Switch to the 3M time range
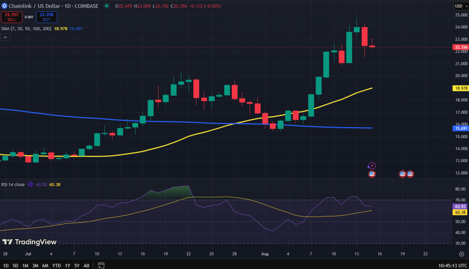 35,265
